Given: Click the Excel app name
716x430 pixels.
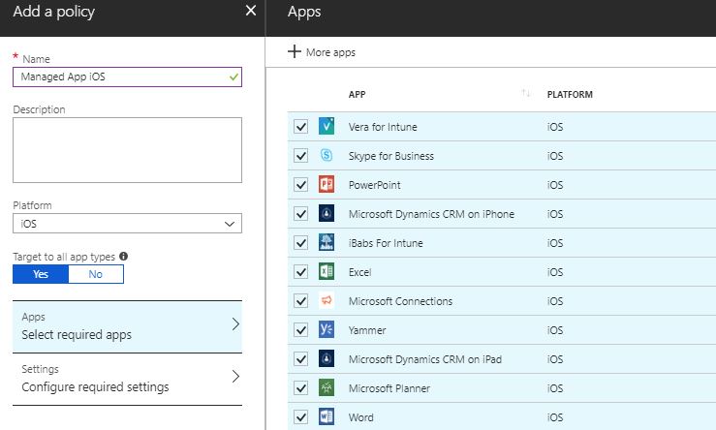Looking at the screenshot, I should (359, 272).
